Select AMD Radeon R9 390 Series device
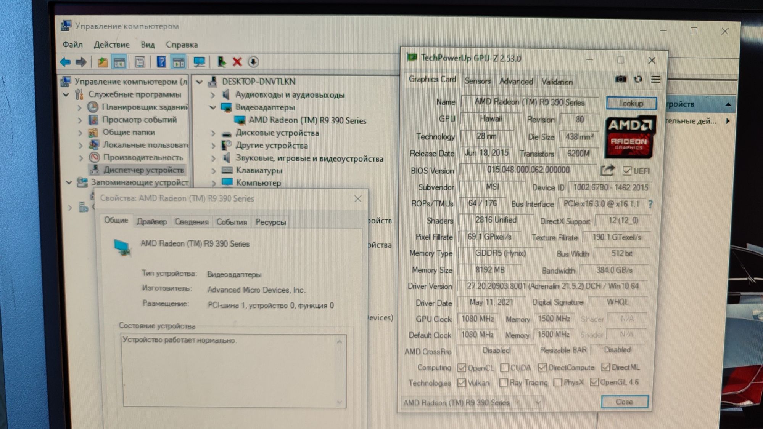763x429 pixels. pos(307,120)
